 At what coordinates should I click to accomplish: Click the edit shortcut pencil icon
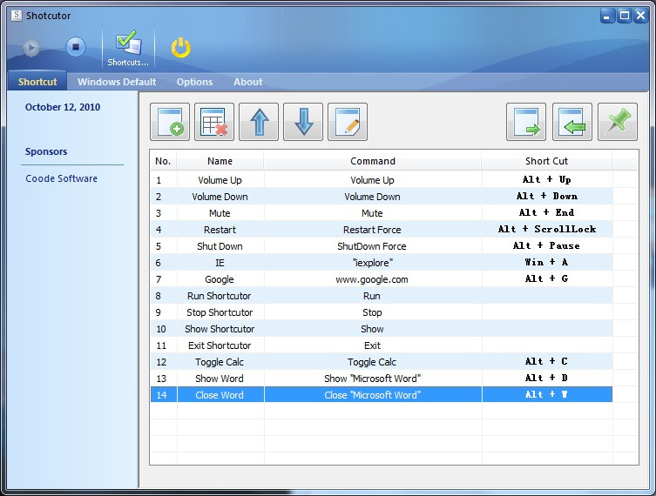coord(348,122)
